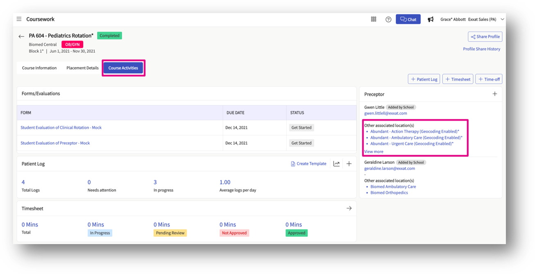
Task: Open the 0 Needs attention count
Action: click(89, 182)
